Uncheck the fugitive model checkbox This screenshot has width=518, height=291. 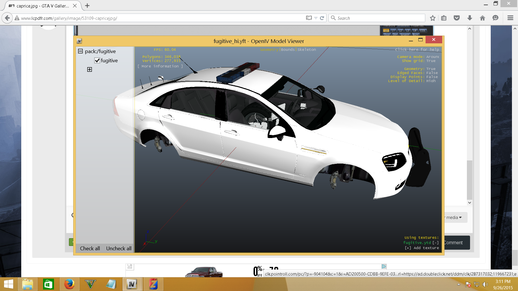pyautogui.click(x=97, y=61)
